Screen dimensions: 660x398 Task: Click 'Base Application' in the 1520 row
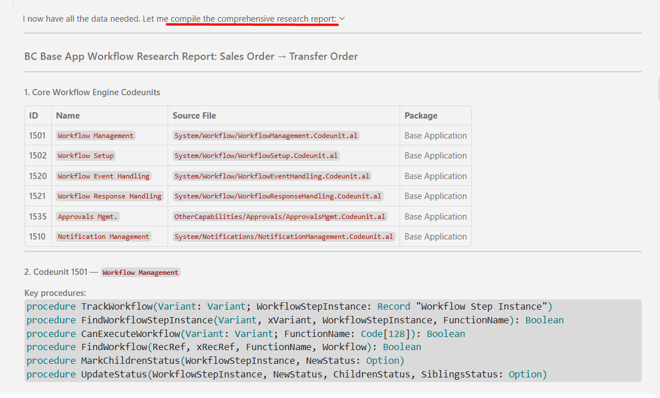tap(435, 176)
